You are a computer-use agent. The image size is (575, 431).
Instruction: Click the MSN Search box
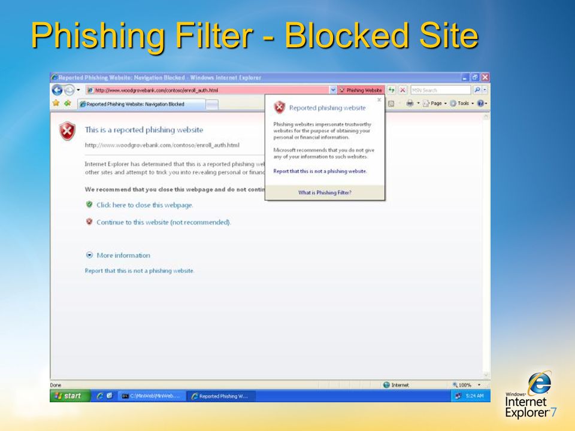(x=440, y=90)
